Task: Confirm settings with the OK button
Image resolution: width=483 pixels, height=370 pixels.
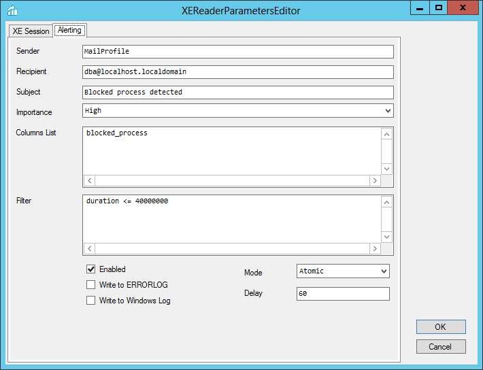Action: [441, 327]
